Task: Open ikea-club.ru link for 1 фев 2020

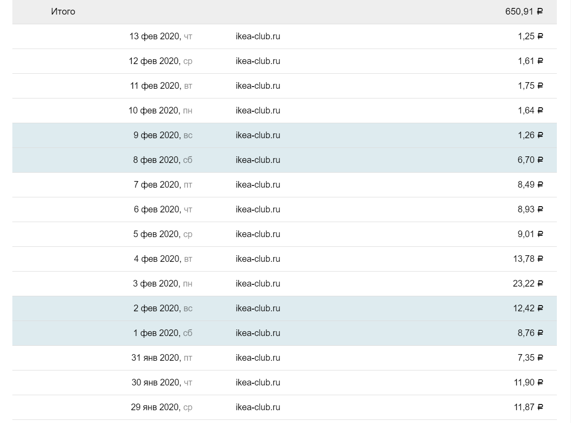Action: [258, 333]
